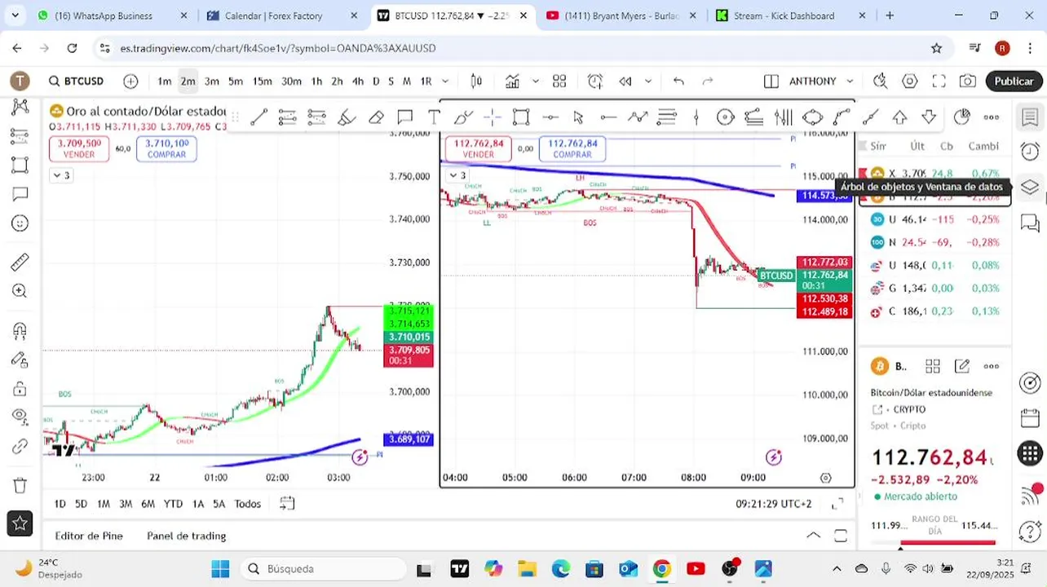This screenshot has height=587, width=1047.
Task: Open the Editor de Pine tab
Action: 89,536
